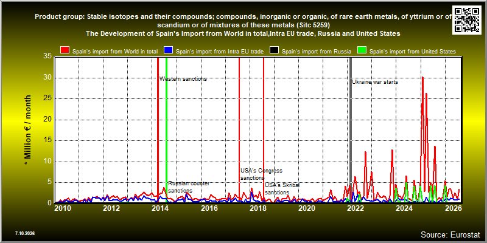The image size is (487, 243).
Task: Click blue legend swatch for Intra EU trade
Action: coord(168,51)
